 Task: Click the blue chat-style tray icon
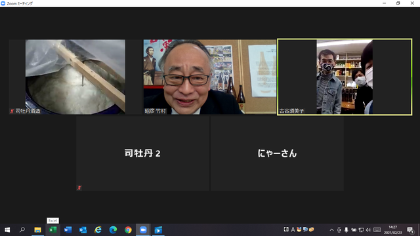point(305,229)
